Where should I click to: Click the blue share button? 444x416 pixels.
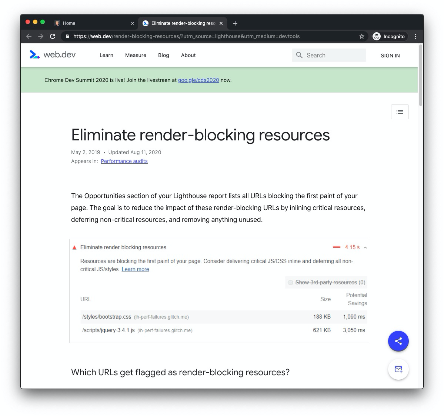tap(398, 341)
